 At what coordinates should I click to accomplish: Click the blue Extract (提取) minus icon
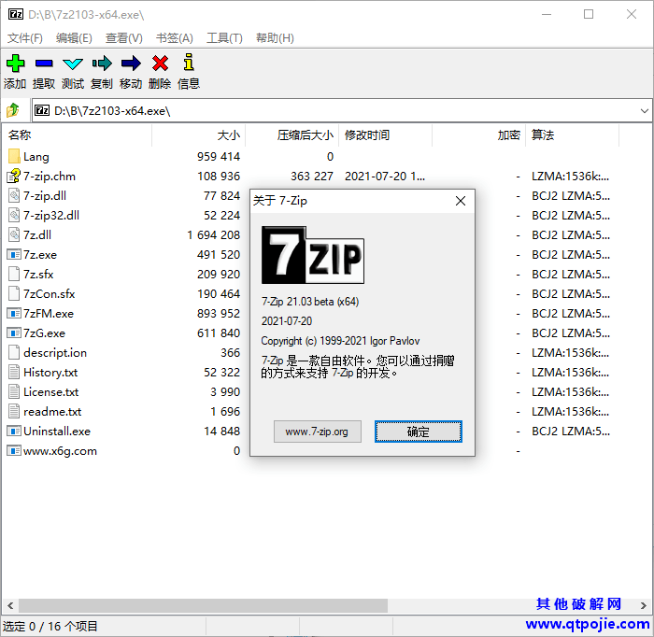[x=44, y=64]
